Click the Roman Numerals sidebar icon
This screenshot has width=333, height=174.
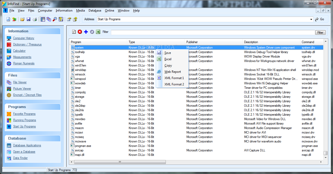9,63
